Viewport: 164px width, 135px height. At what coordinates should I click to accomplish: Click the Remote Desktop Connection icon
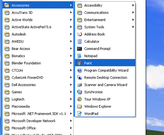click(x=79, y=77)
